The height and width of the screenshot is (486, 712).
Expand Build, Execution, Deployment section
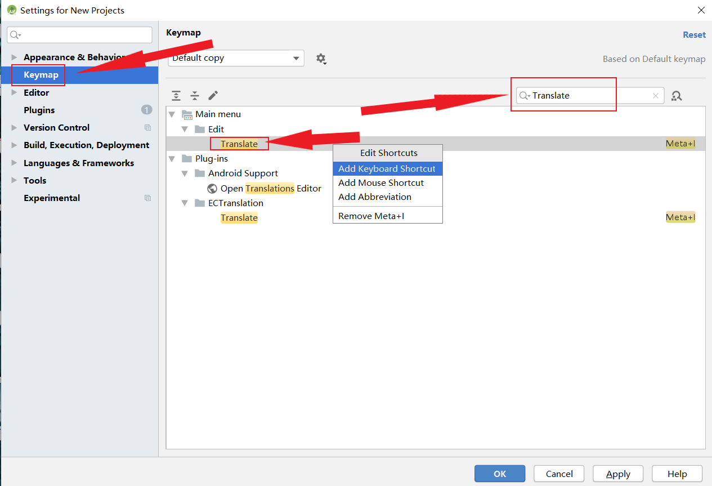pyautogui.click(x=14, y=145)
